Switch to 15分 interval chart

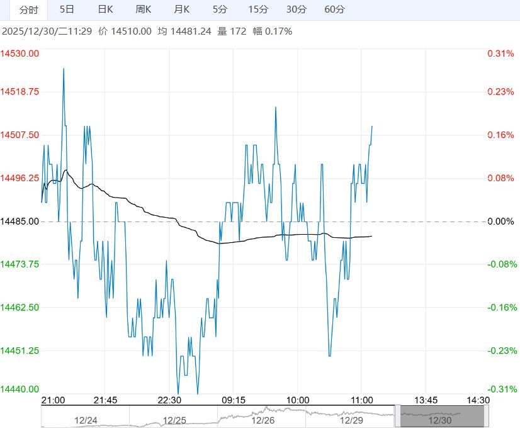tap(258, 9)
